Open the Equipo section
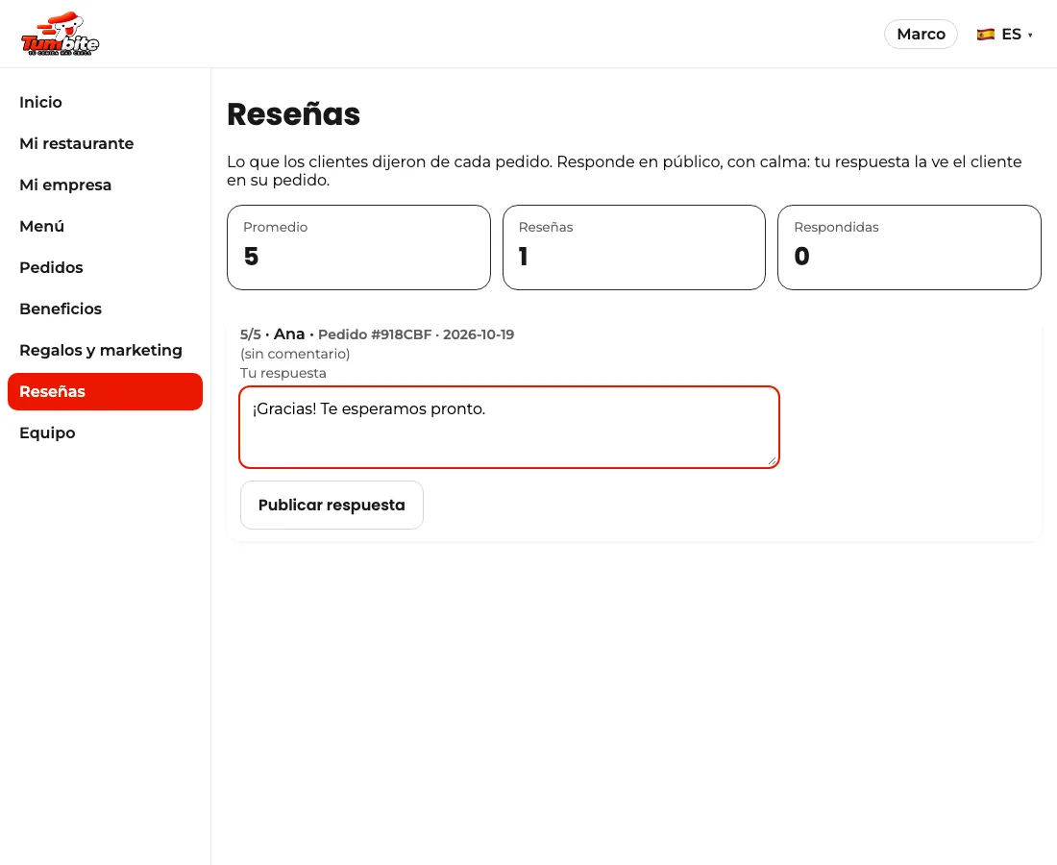 point(105,432)
